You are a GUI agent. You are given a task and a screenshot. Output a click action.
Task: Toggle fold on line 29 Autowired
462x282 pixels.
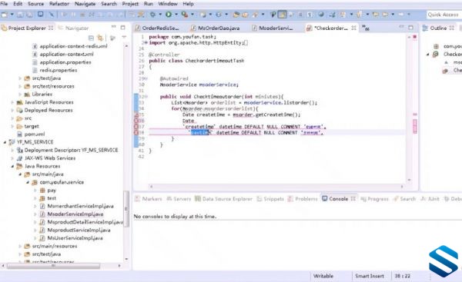point(146,79)
